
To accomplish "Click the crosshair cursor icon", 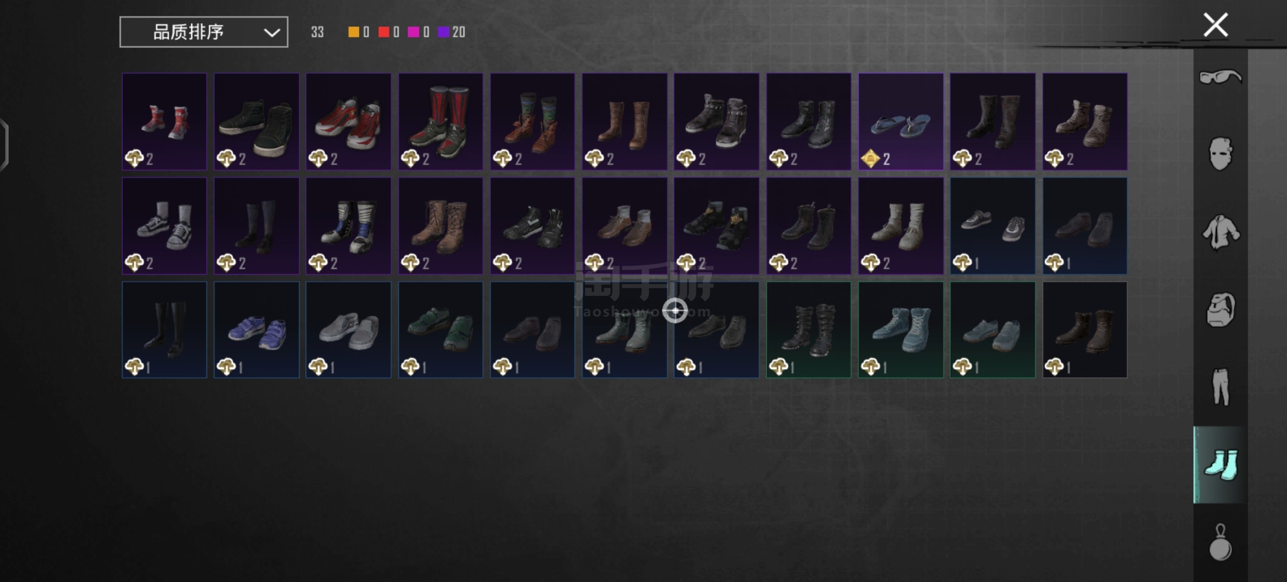I will coord(675,311).
